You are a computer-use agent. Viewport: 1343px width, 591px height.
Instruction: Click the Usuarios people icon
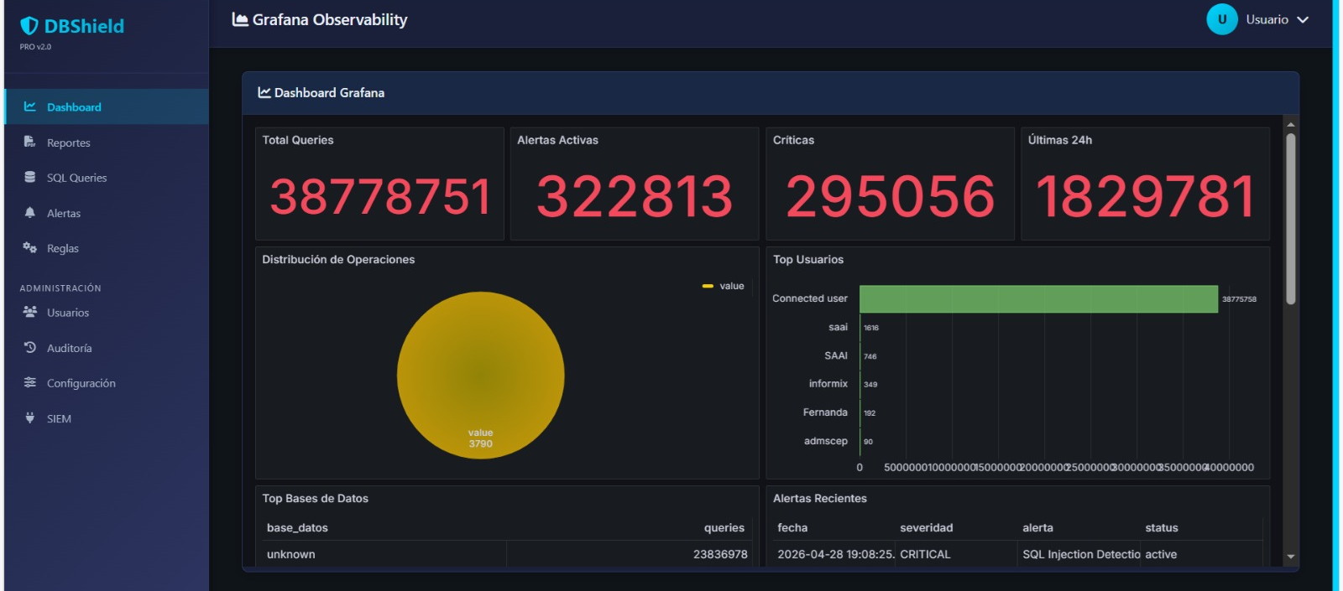tap(30, 312)
